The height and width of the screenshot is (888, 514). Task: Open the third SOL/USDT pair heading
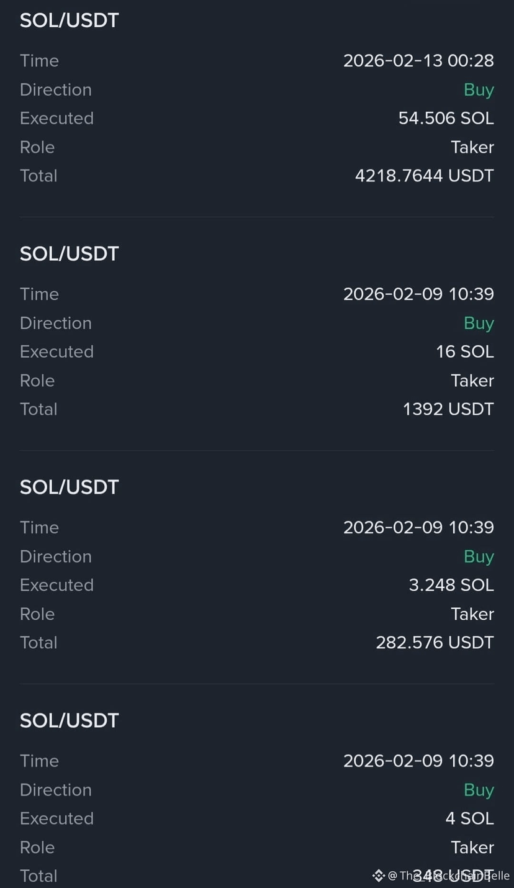69,487
